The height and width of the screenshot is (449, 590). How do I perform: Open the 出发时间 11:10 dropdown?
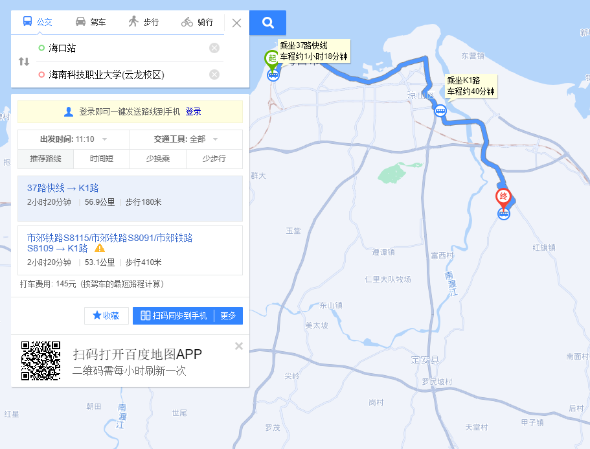[74, 139]
